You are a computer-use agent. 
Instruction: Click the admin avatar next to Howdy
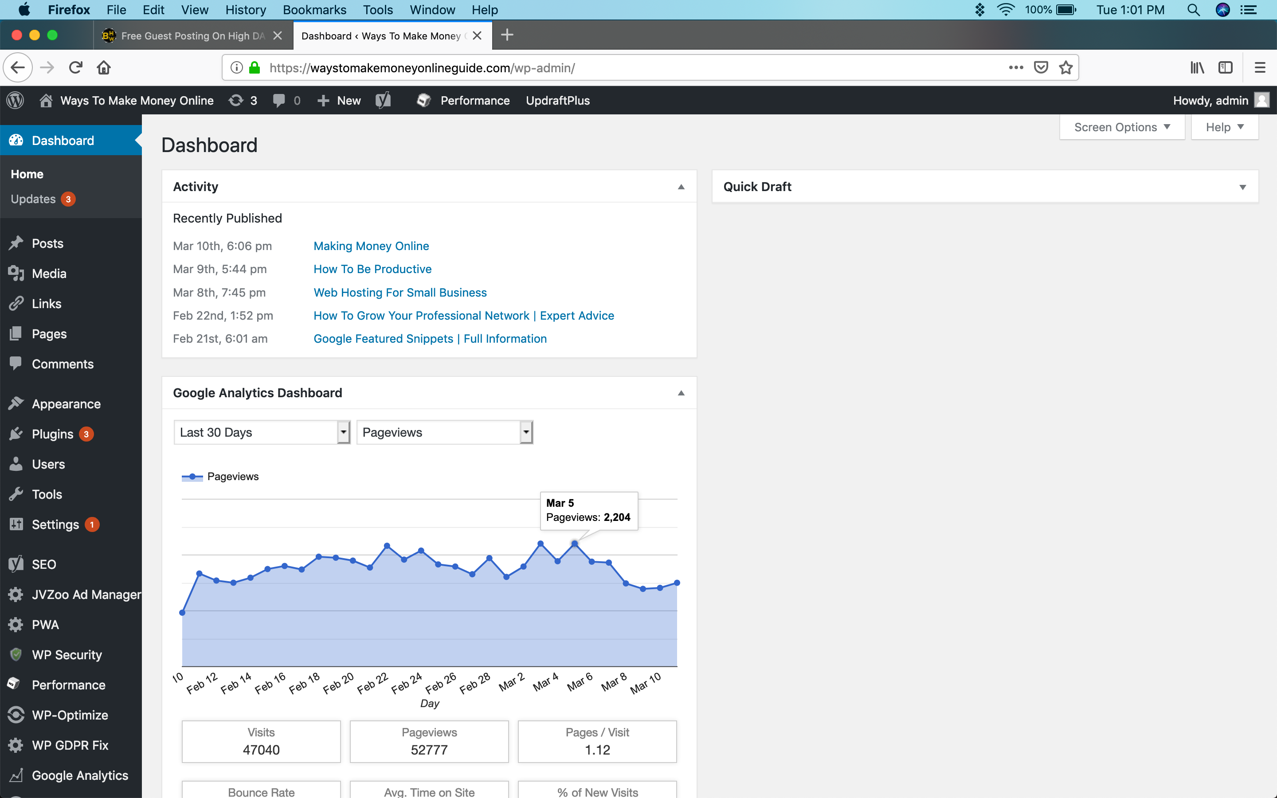1261,100
